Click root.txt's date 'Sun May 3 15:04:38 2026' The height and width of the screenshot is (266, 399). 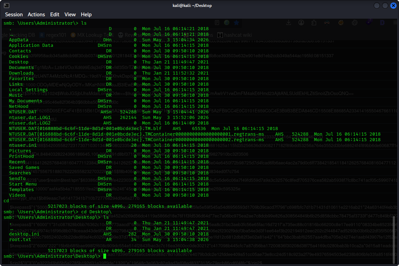(x=175, y=240)
